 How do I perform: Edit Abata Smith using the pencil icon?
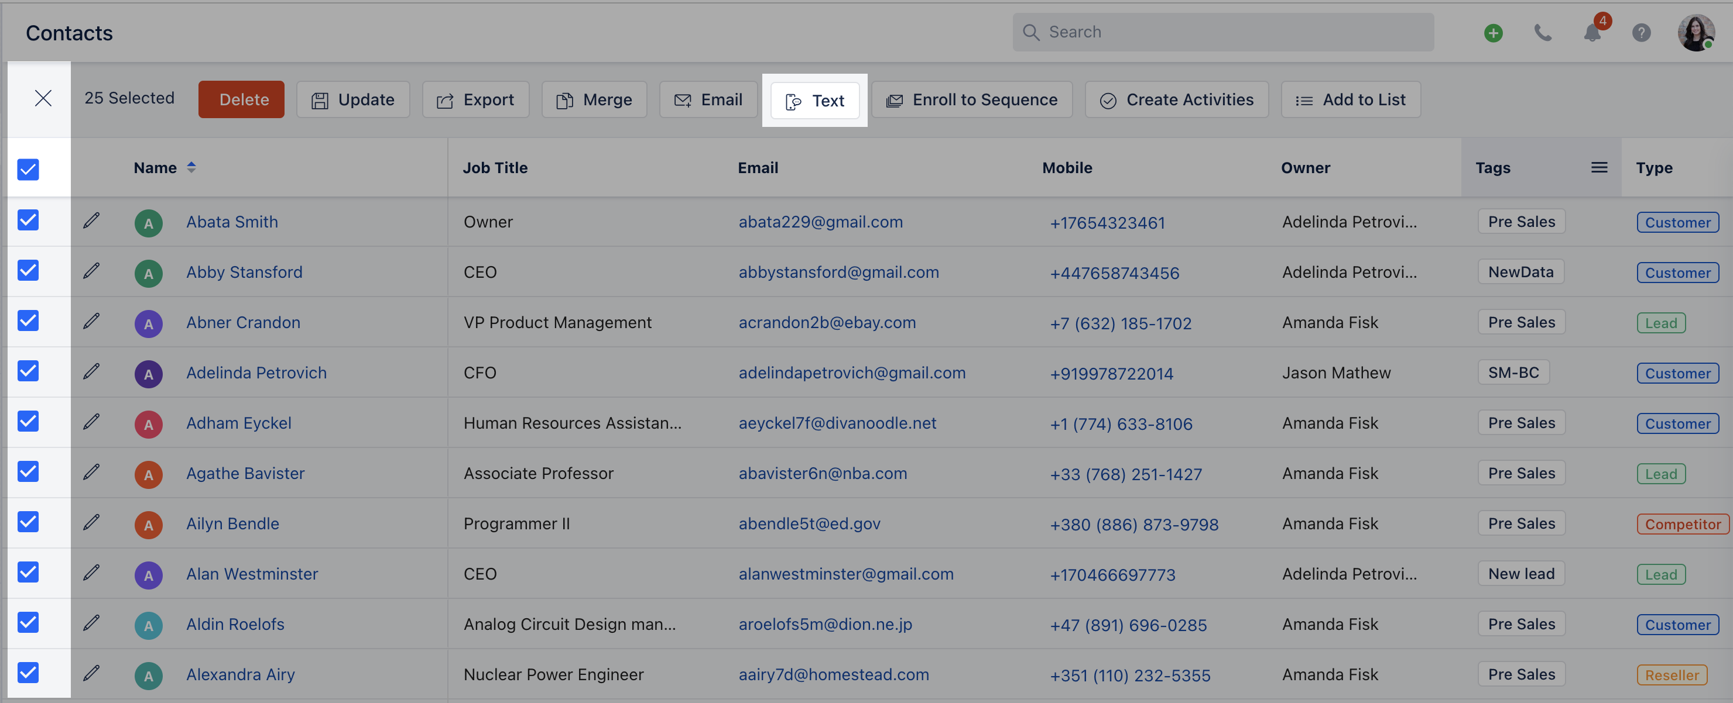click(x=92, y=221)
